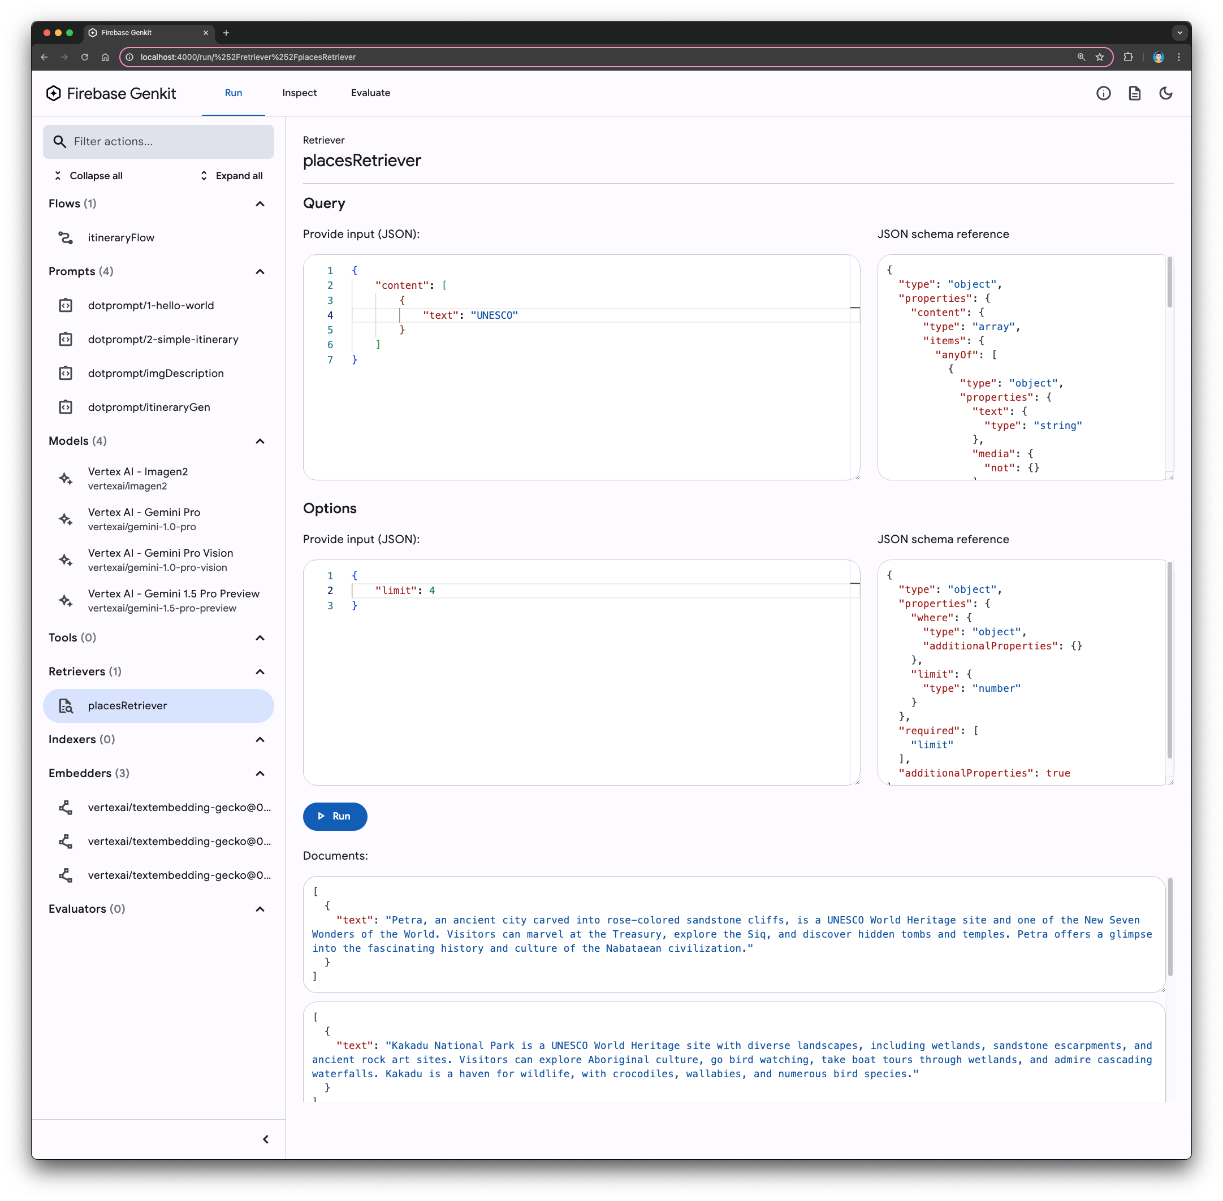Viewport: 1223px width, 1201px height.
Task: Click the dotprompt/itineraryGen prompt icon
Action: point(66,407)
